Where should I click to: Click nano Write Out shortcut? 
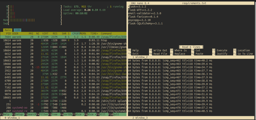click(158, 50)
